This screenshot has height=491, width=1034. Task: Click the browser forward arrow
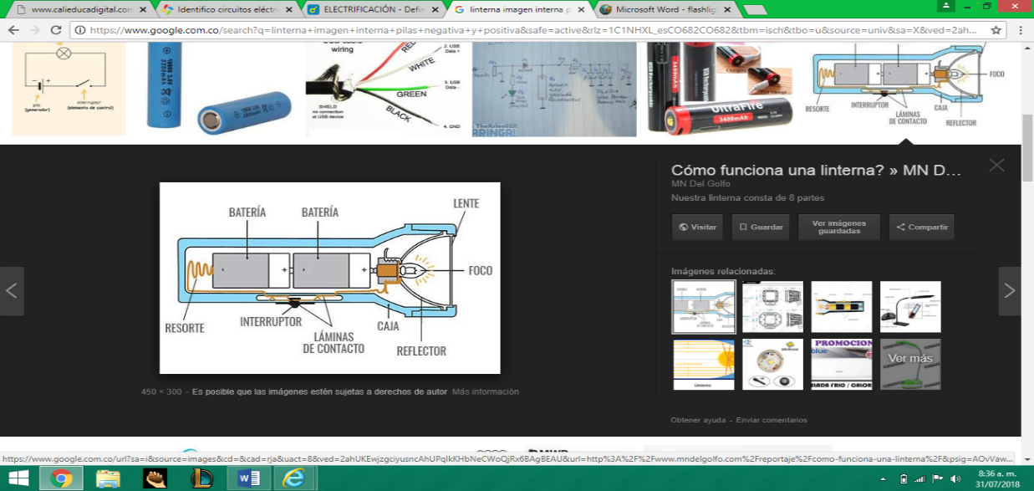pos(35,30)
